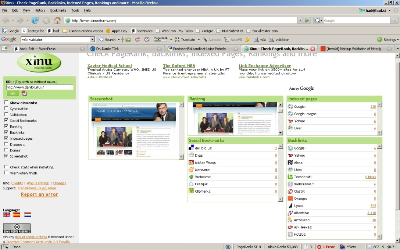
Task: Click the Xinu logo
Action: pos(39,63)
